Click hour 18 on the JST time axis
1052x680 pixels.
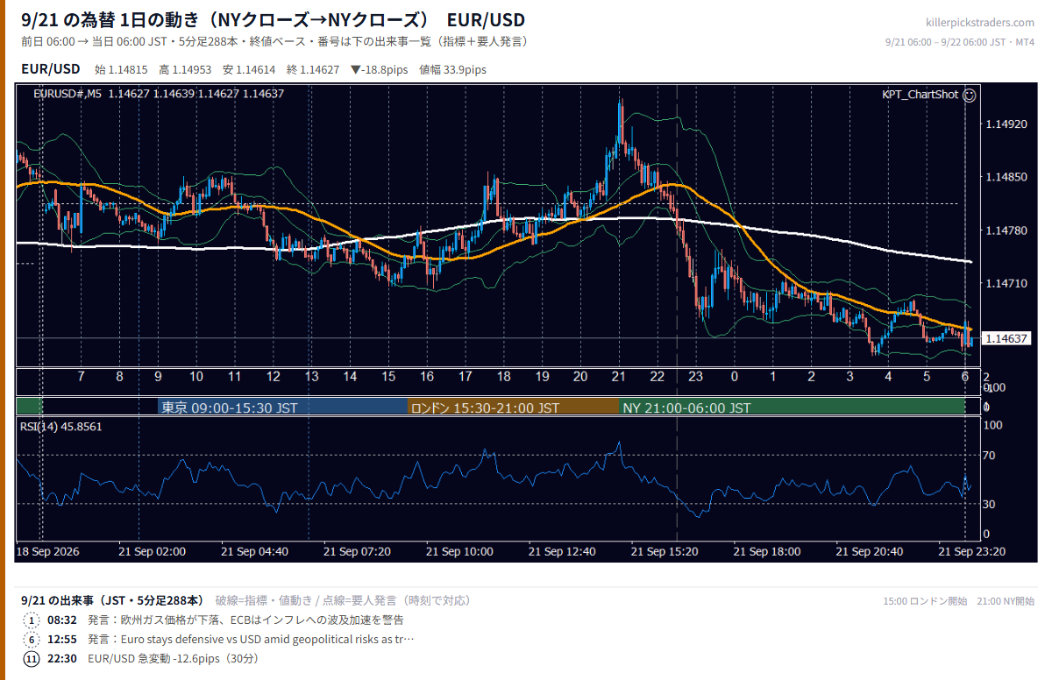pos(504,376)
